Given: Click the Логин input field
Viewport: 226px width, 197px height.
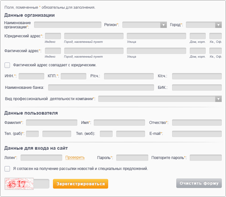Looking at the screenshot, I should (41, 158).
